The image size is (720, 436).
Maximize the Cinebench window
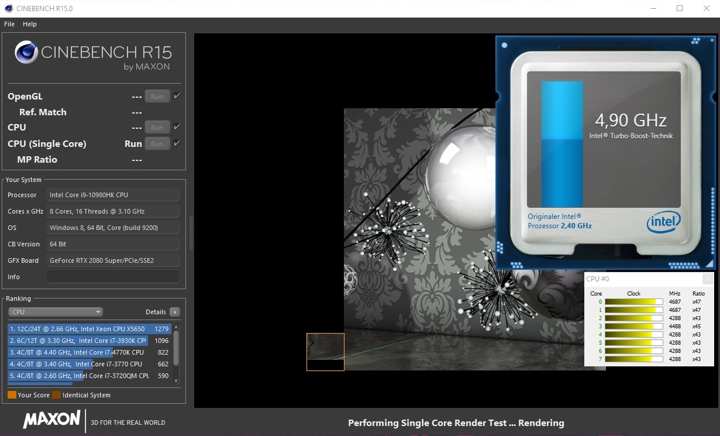tap(680, 8)
